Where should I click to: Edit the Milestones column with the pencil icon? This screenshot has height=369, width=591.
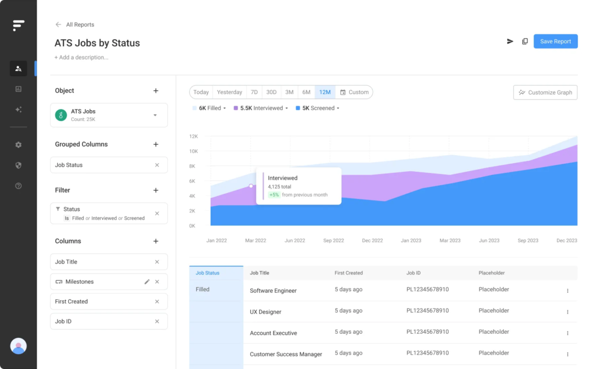point(148,281)
